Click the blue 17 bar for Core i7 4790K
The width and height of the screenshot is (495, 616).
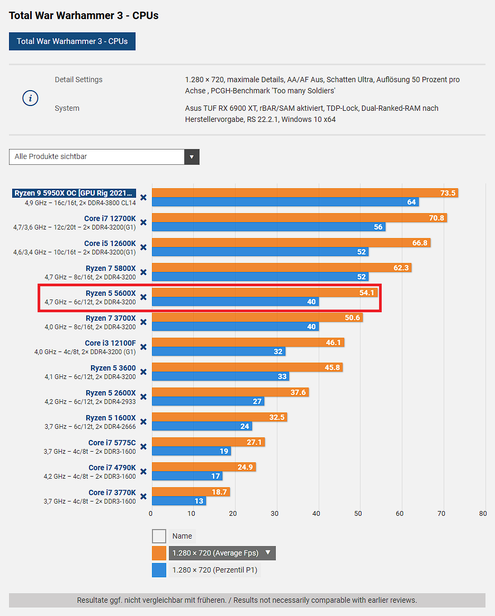pos(187,476)
